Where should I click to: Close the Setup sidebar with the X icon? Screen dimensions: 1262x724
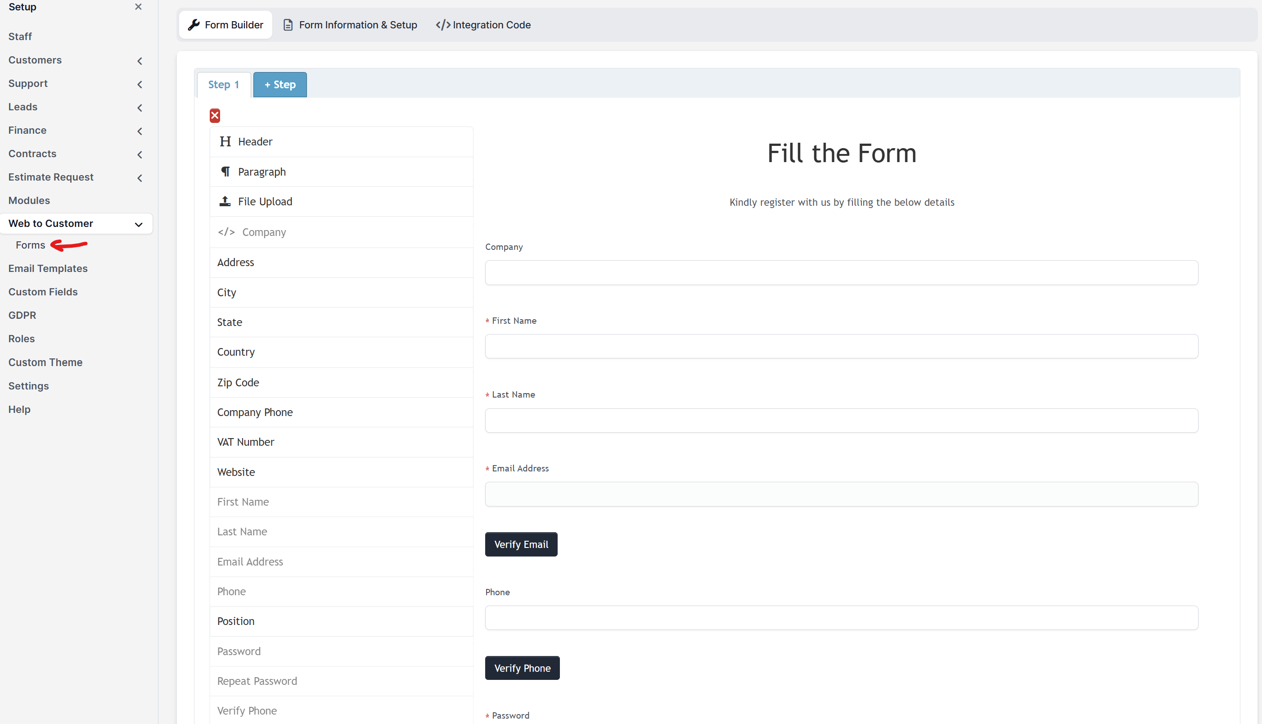(x=138, y=7)
